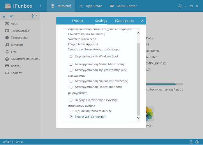This screenshot has width=203, height=145.
Task: Click scrollbar up arrow in settings
Action: pos(138,33)
